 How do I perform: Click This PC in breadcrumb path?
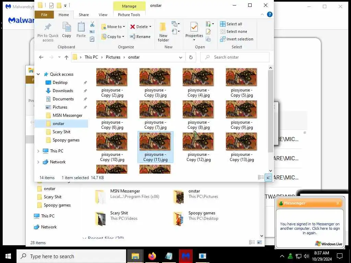click(91, 57)
